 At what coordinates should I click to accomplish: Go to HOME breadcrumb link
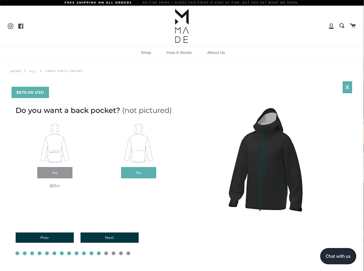16,71
